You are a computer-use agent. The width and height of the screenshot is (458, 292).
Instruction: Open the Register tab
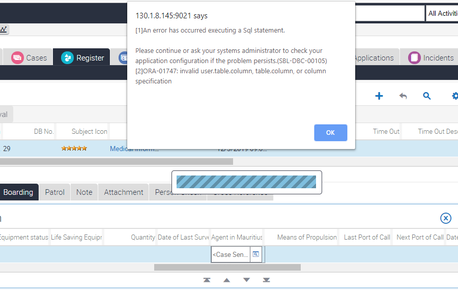[x=82, y=57]
